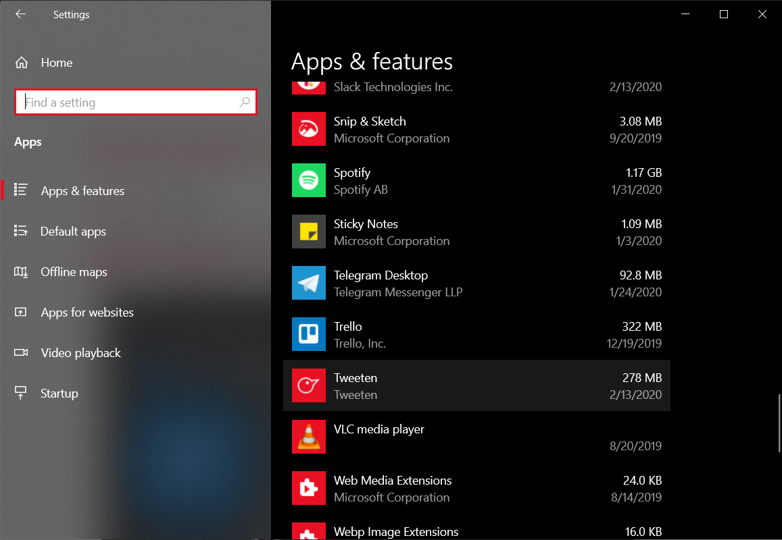Screen dimensions: 782x540
Task: Click the Startup monitor icon
Action: coord(20,393)
